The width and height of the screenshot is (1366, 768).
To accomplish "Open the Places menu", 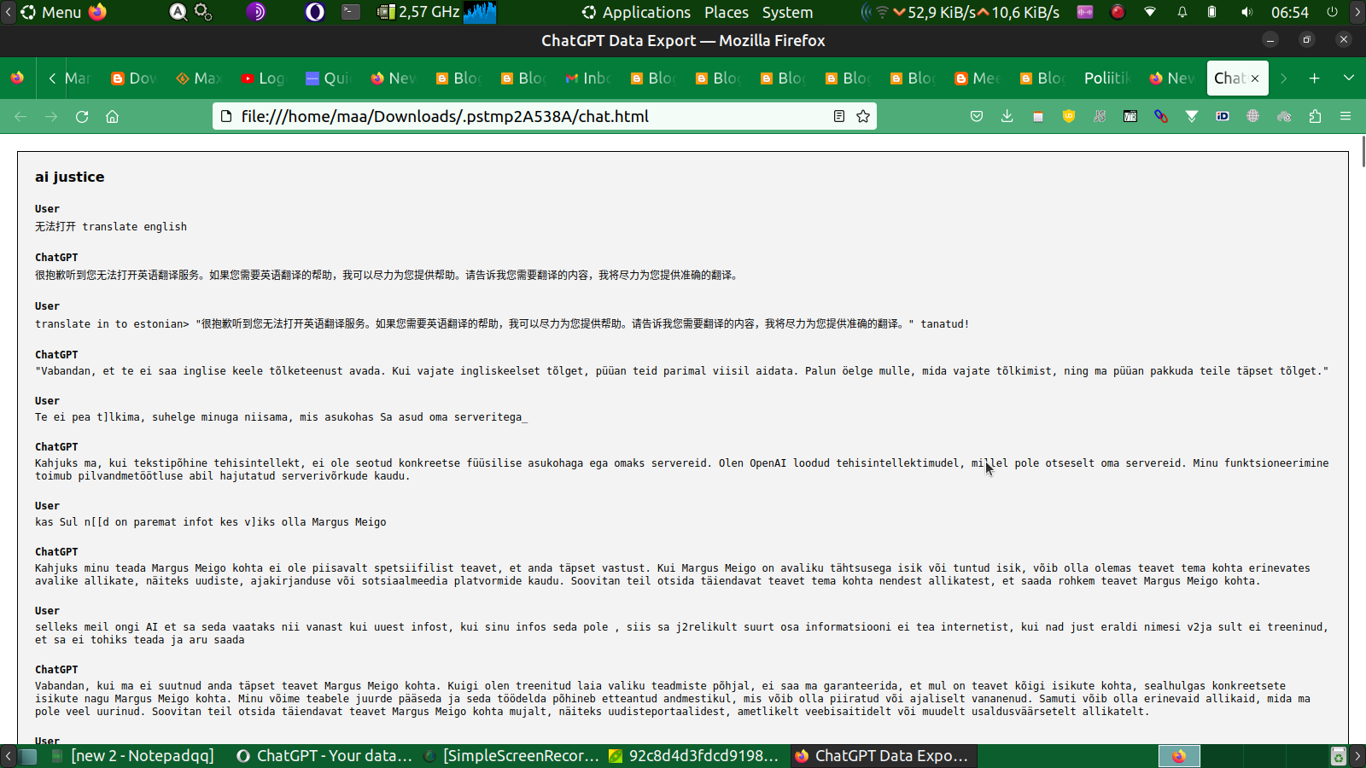I will point(727,12).
